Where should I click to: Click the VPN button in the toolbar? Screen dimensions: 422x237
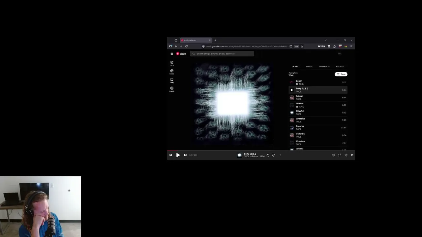point(321,46)
